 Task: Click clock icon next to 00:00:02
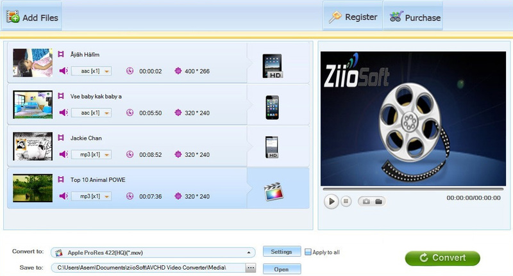tap(130, 71)
